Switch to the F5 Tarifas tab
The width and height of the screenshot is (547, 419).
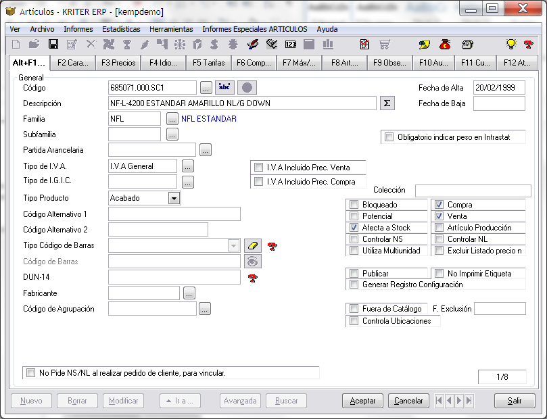coord(209,63)
